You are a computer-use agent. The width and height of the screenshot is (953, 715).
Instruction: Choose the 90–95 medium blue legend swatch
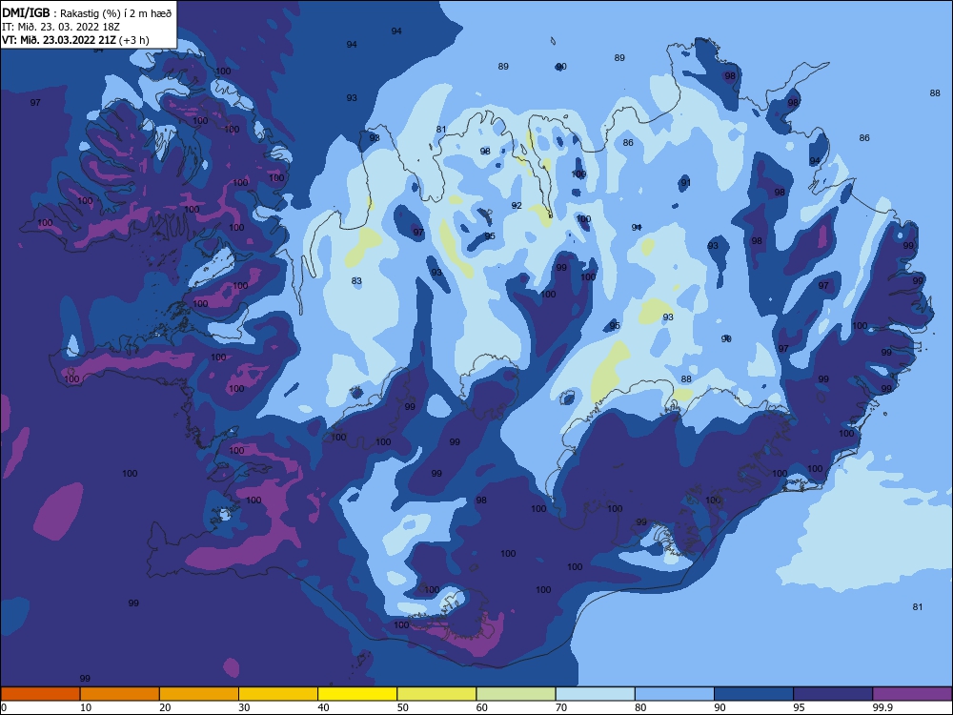point(754,694)
